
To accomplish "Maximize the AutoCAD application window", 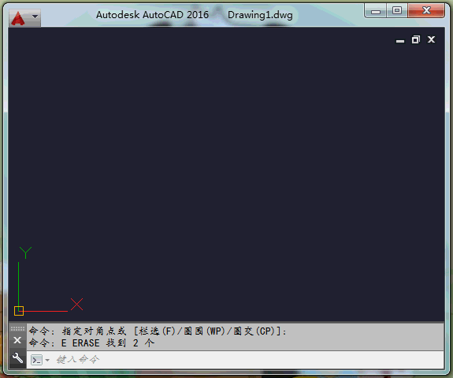I will [x=397, y=11].
